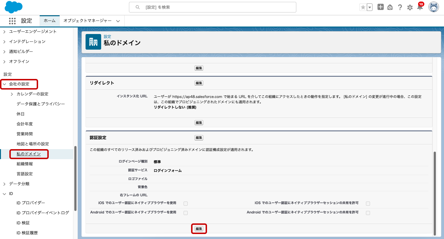Expand the カレンダーの設定 tree item

coord(12,94)
